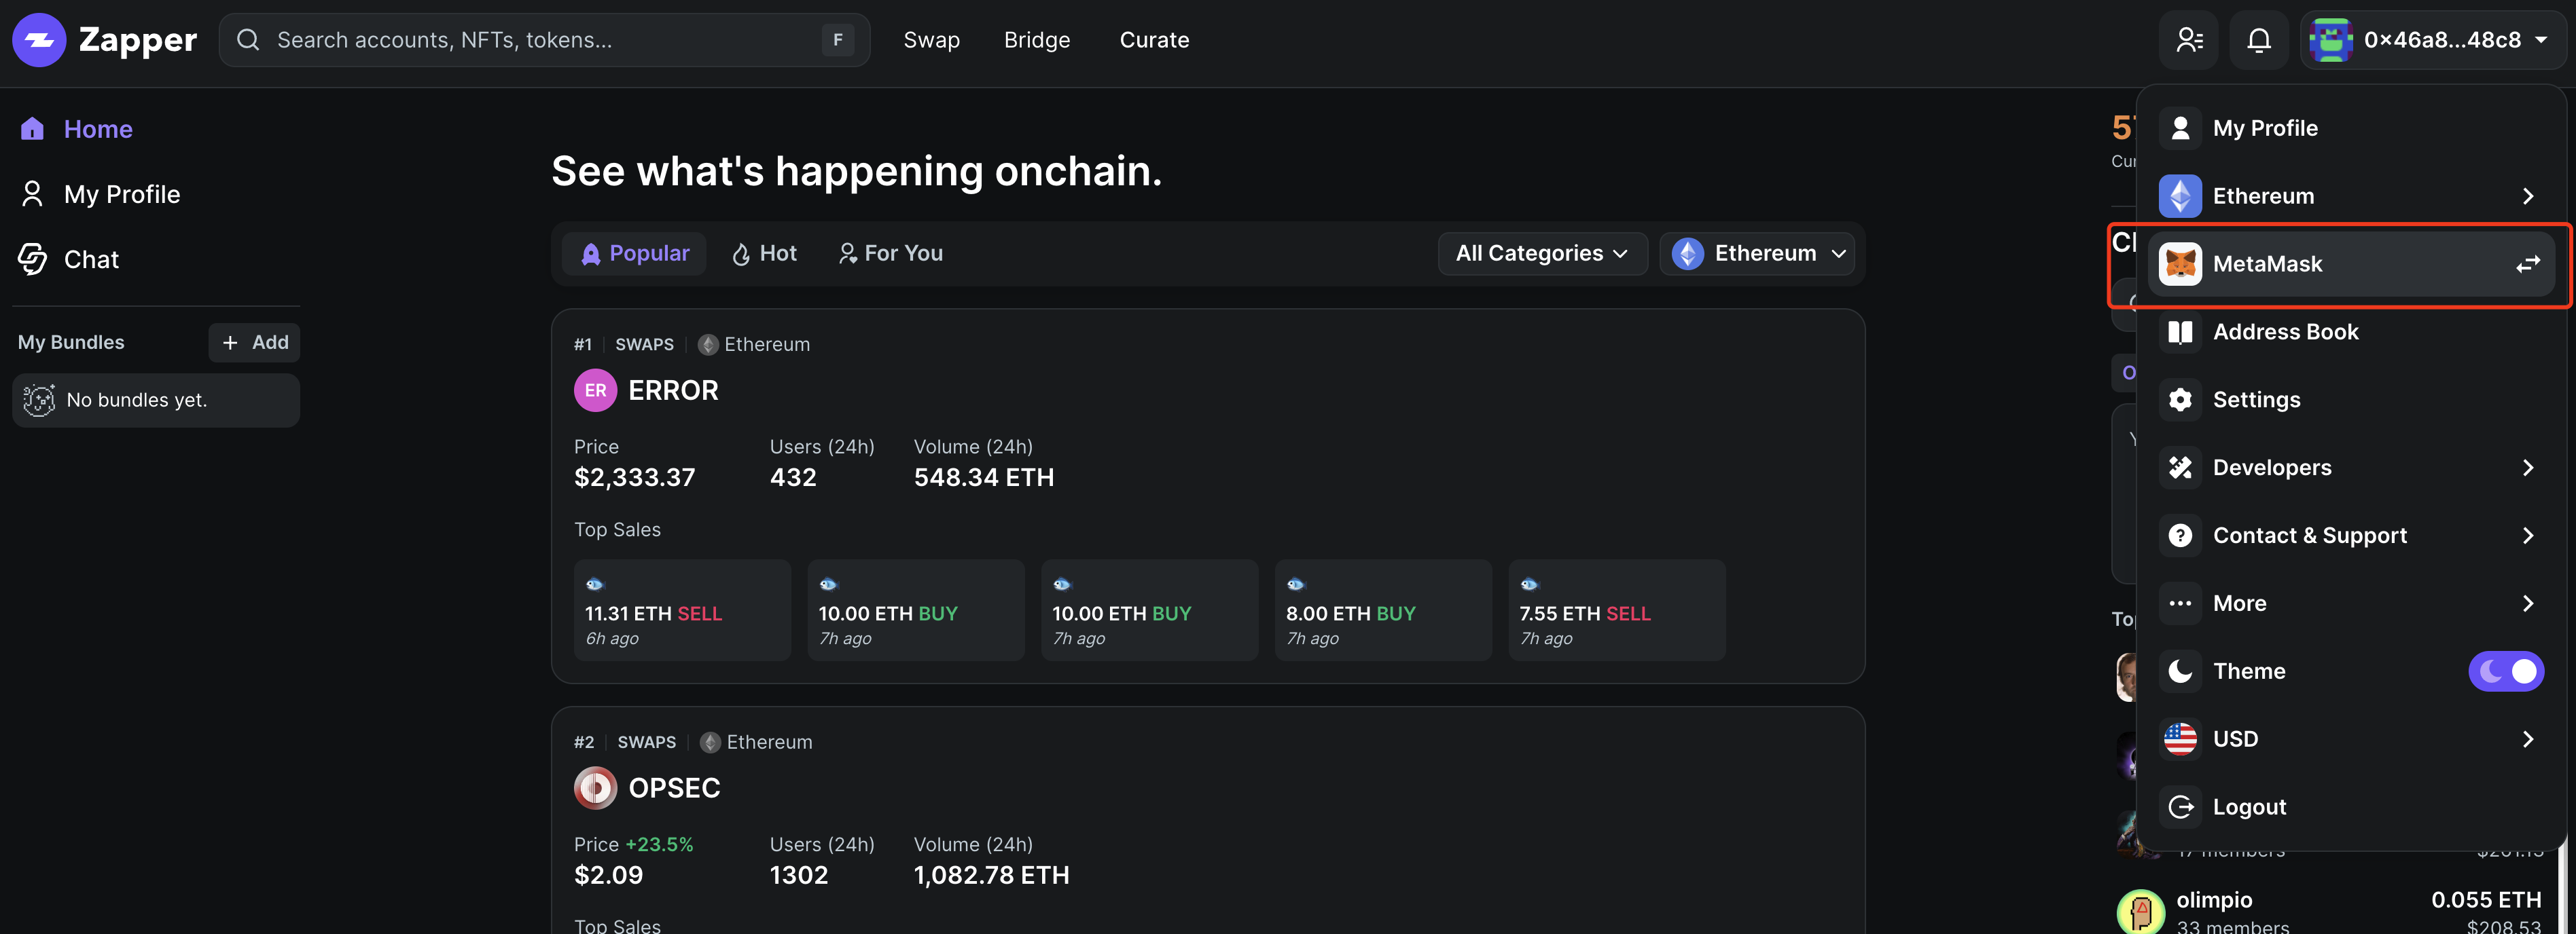
Task: Open Address Book from the menu
Action: coord(2285,332)
